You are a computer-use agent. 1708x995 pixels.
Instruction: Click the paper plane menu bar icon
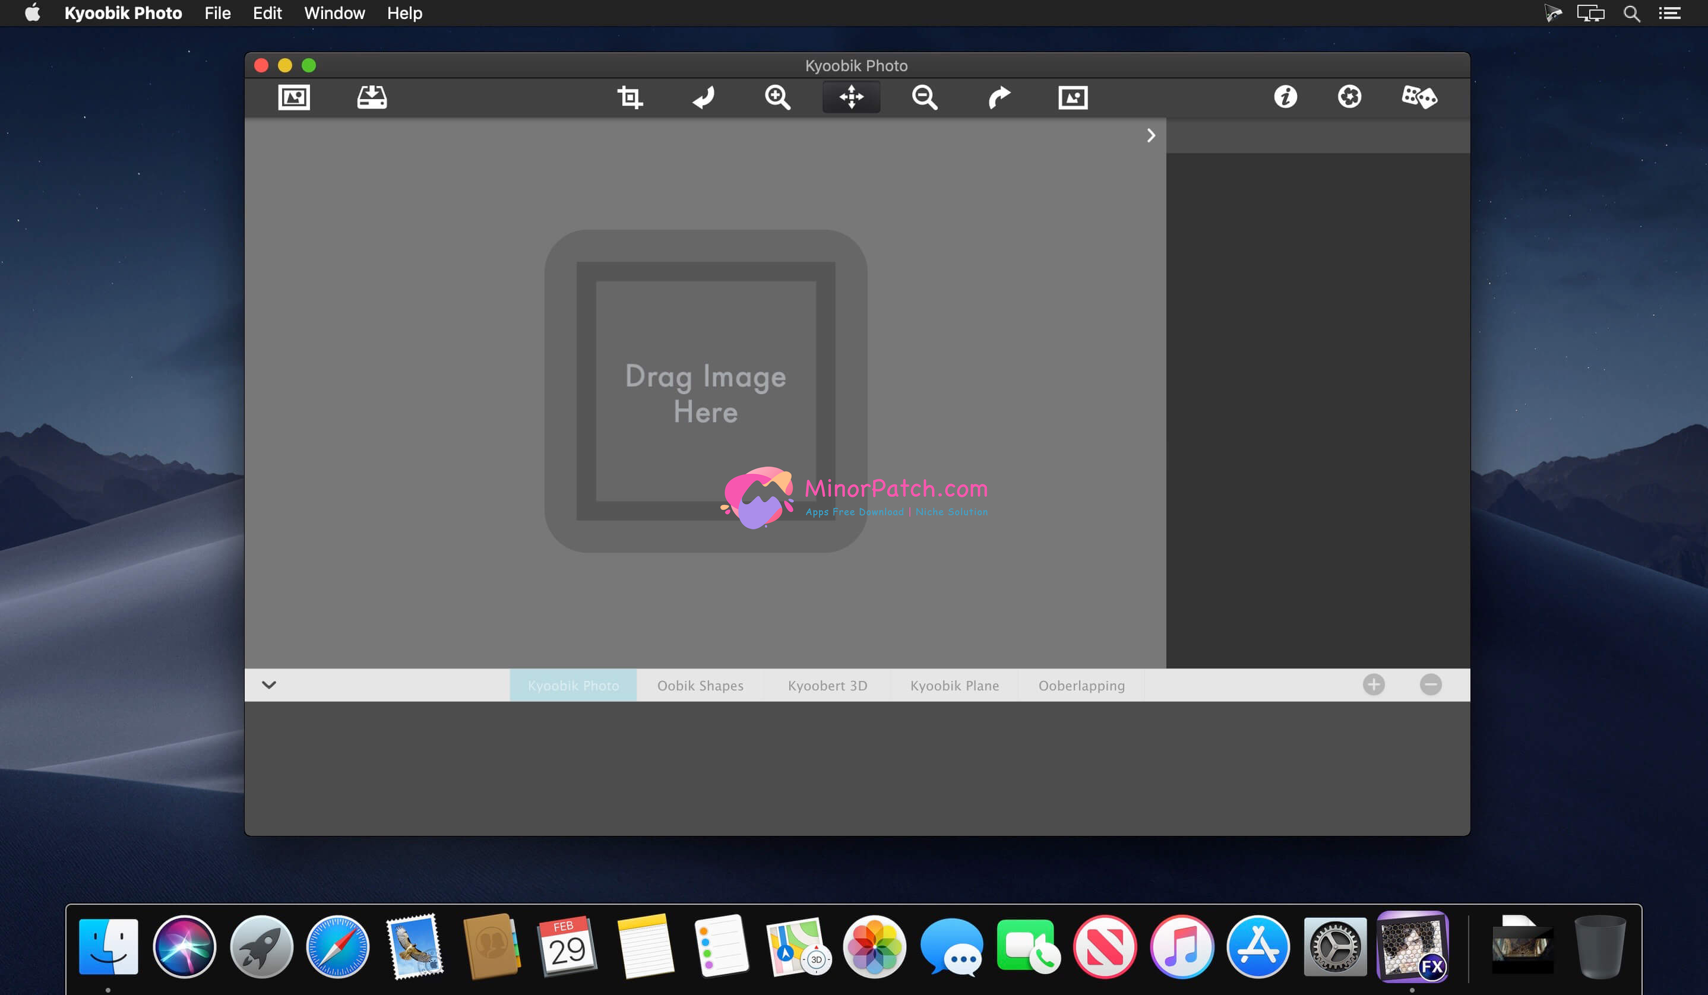point(1552,13)
